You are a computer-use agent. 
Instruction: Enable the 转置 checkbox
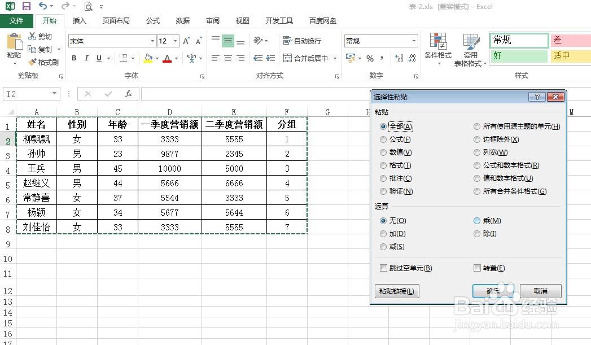coord(477,268)
